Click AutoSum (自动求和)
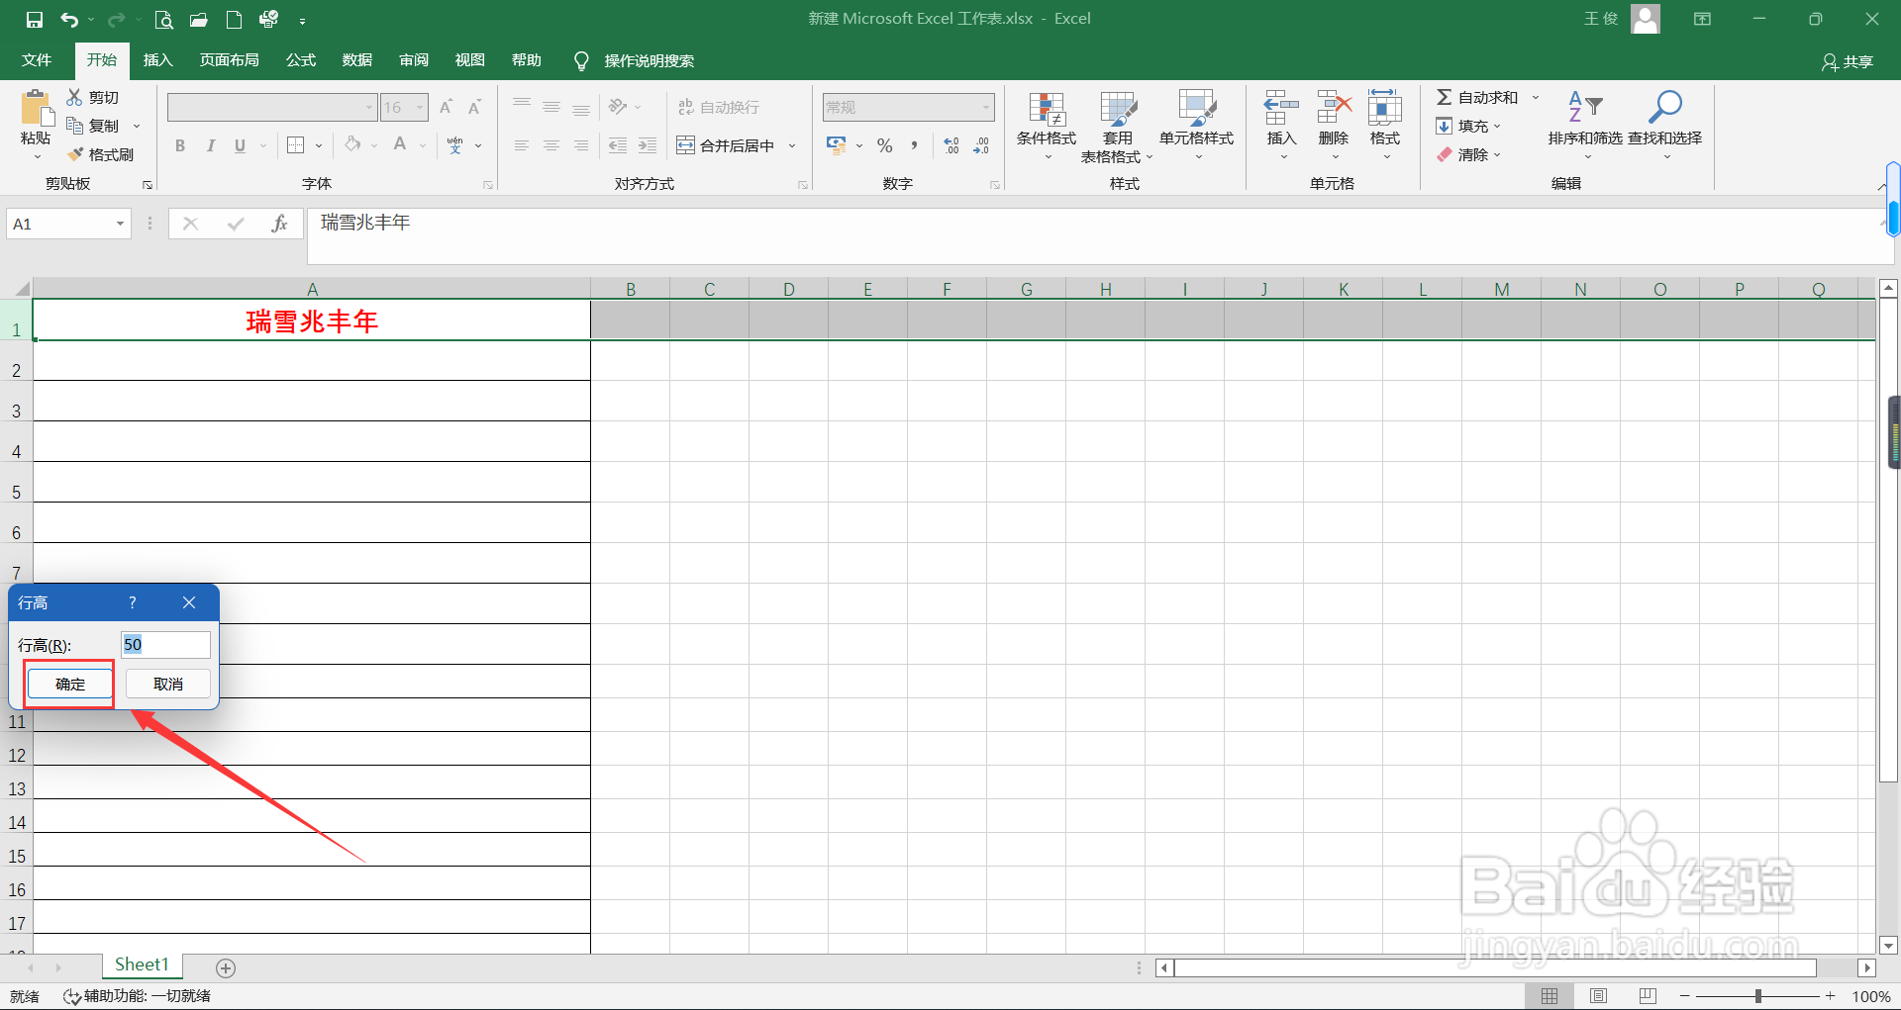 point(1477,97)
